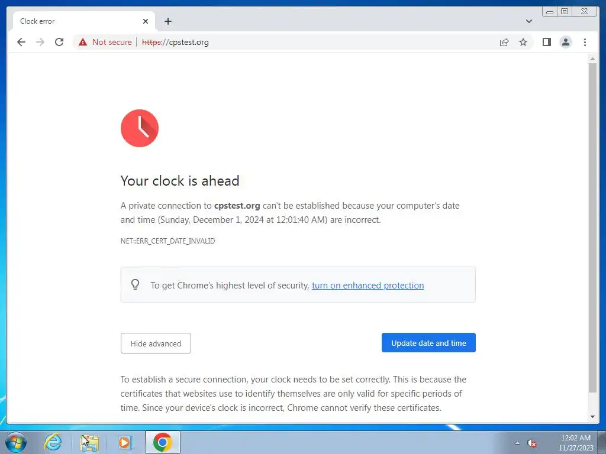Open a new tab with plus button
The height and width of the screenshot is (454, 606).
point(167,21)
